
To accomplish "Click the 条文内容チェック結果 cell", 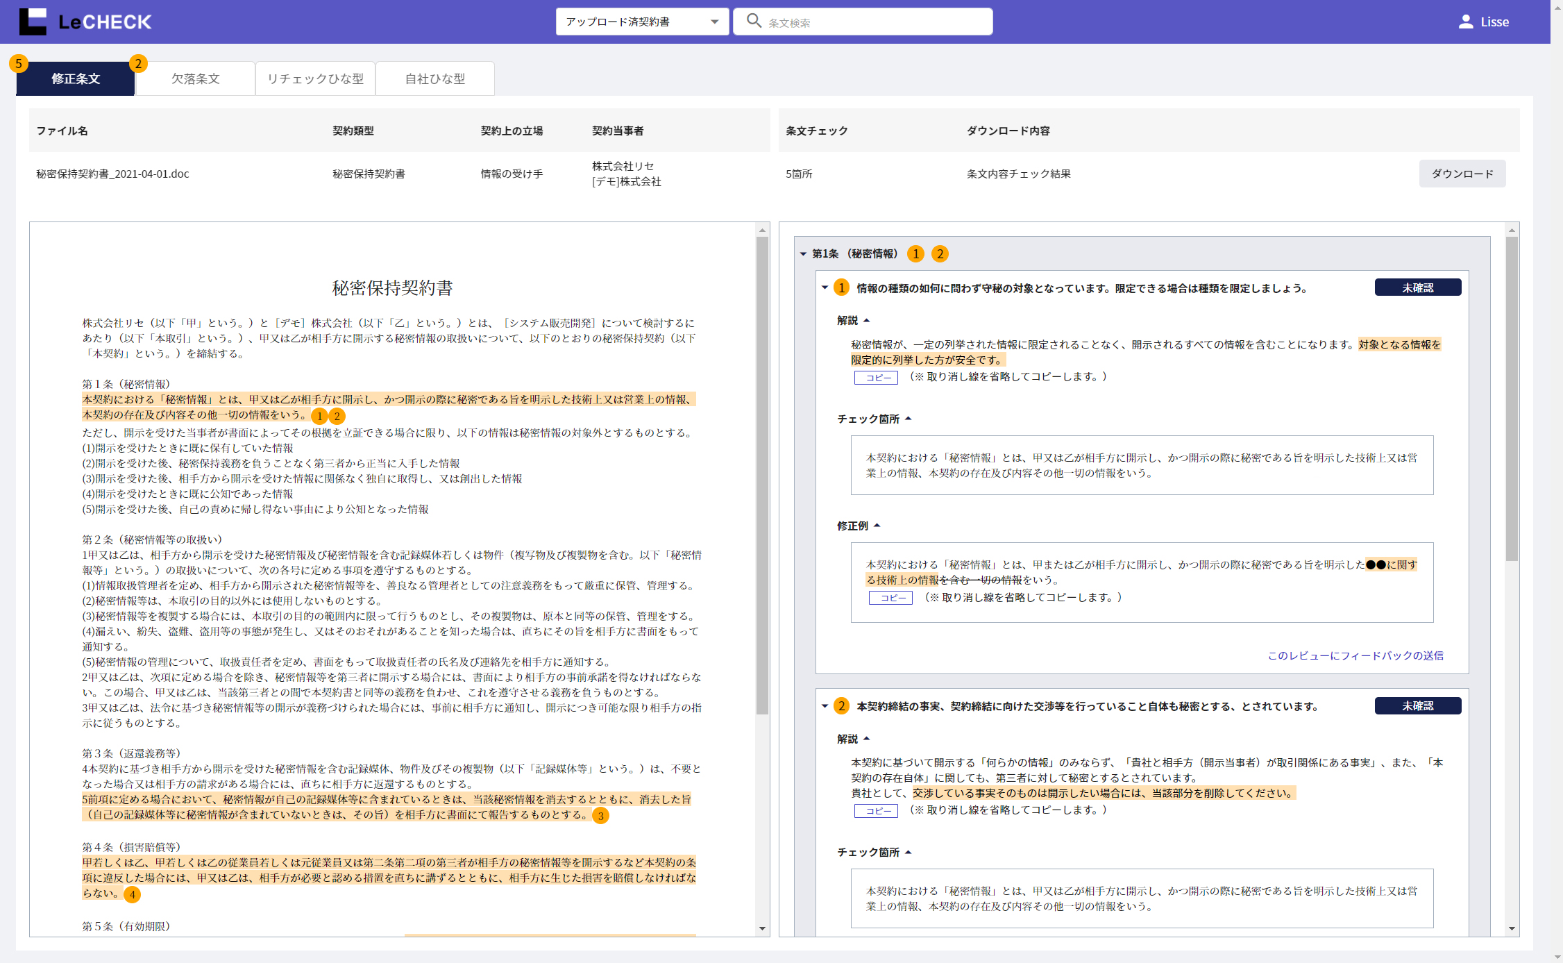I will click(1018, 174).
